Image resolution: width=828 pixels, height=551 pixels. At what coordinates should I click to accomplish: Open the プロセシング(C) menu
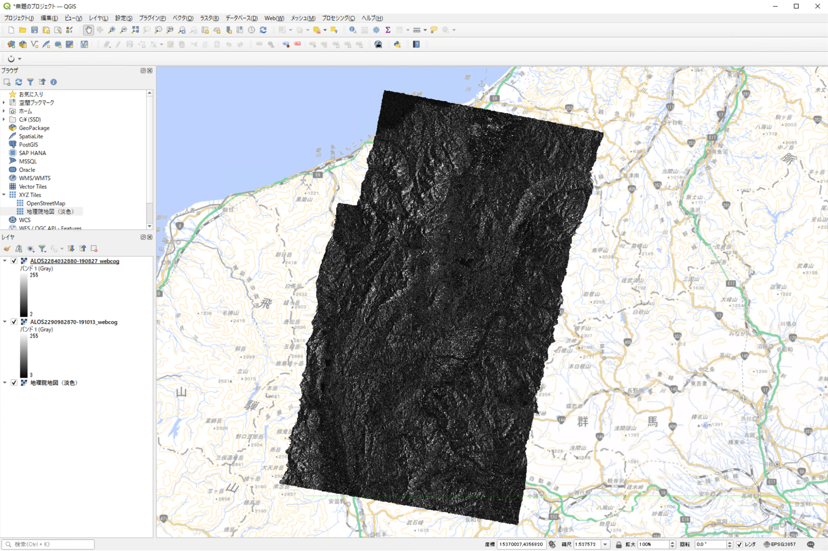(x=338, y=18)
